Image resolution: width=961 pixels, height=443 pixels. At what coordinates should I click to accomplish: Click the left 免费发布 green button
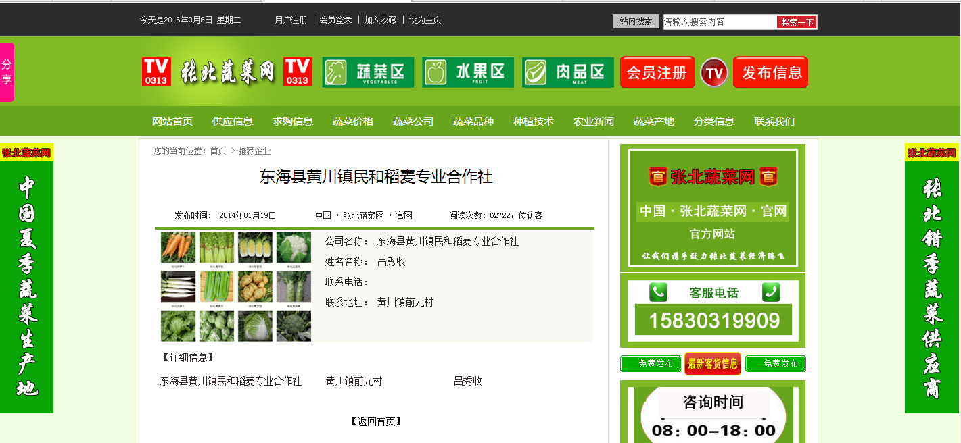(x=649, y=364)
